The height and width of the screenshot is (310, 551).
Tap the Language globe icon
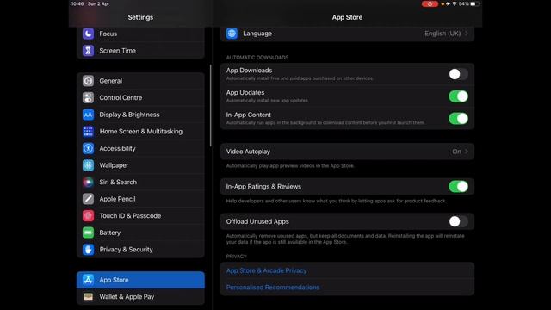(232, 34)
